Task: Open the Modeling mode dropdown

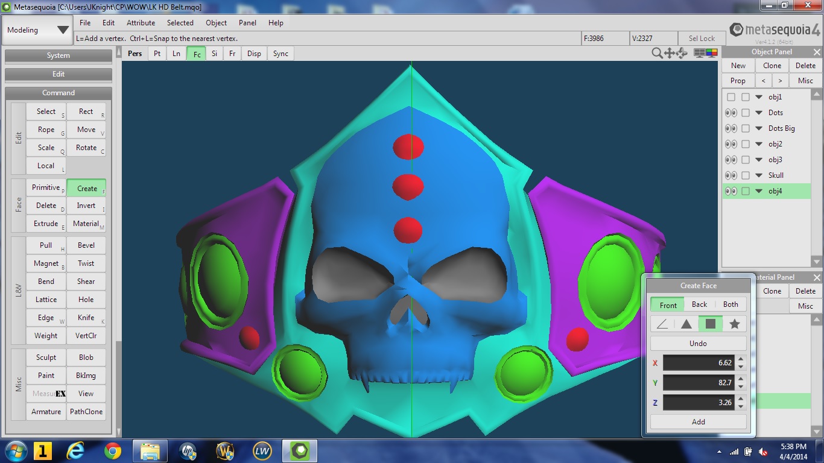Action: click(37, 30)
